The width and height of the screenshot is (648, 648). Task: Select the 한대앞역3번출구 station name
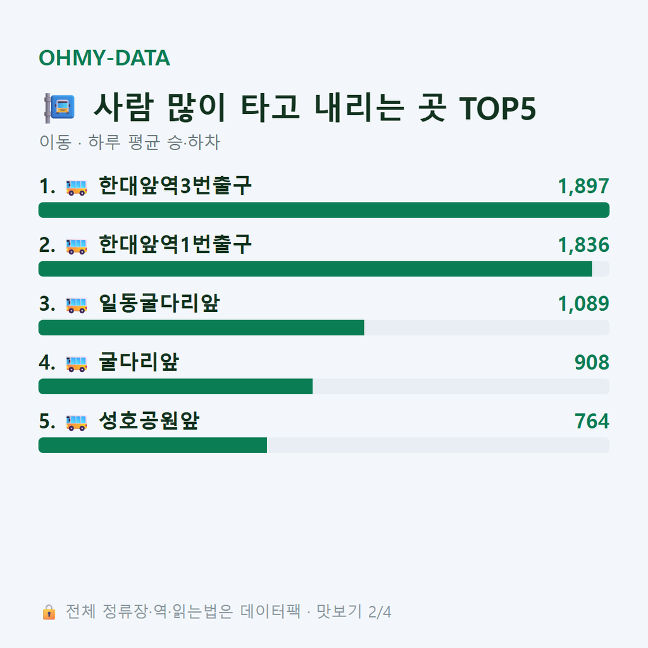(175, 185)
